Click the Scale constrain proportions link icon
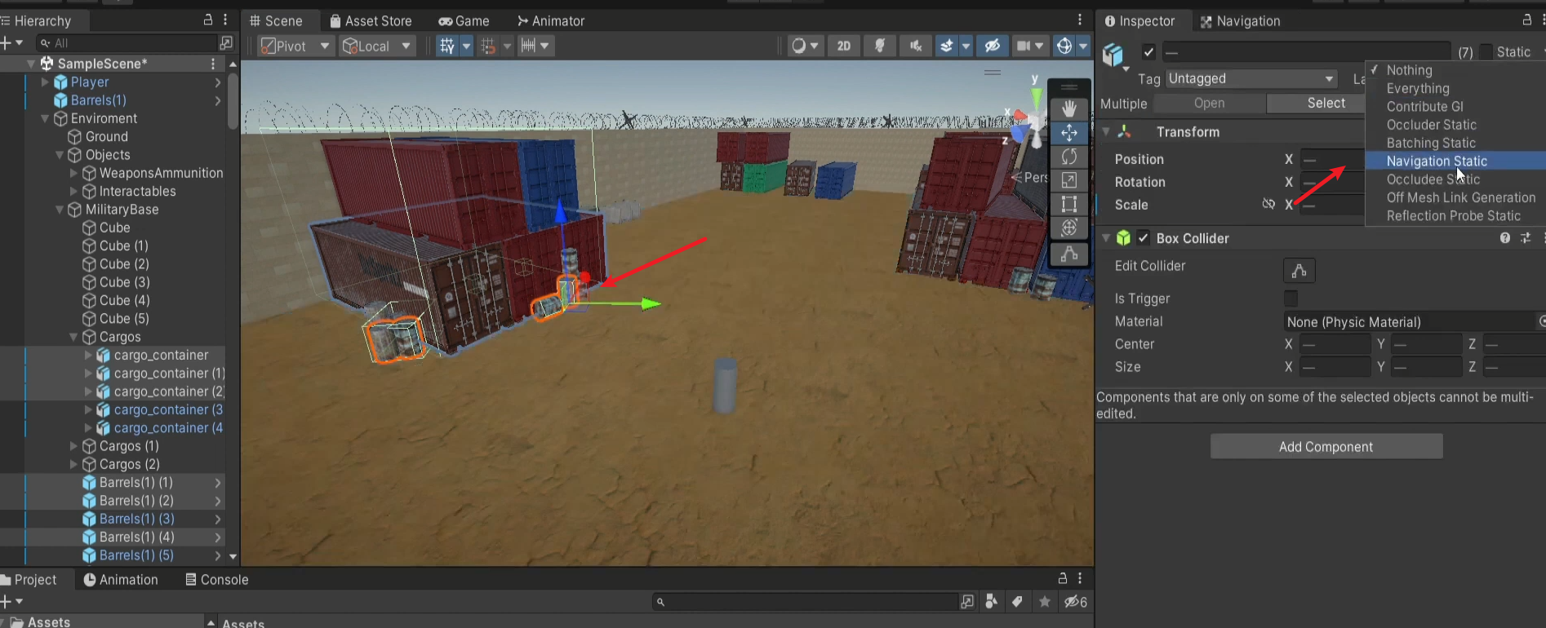This screenshot has width=1546, height=628. (x=1268, y=204)
